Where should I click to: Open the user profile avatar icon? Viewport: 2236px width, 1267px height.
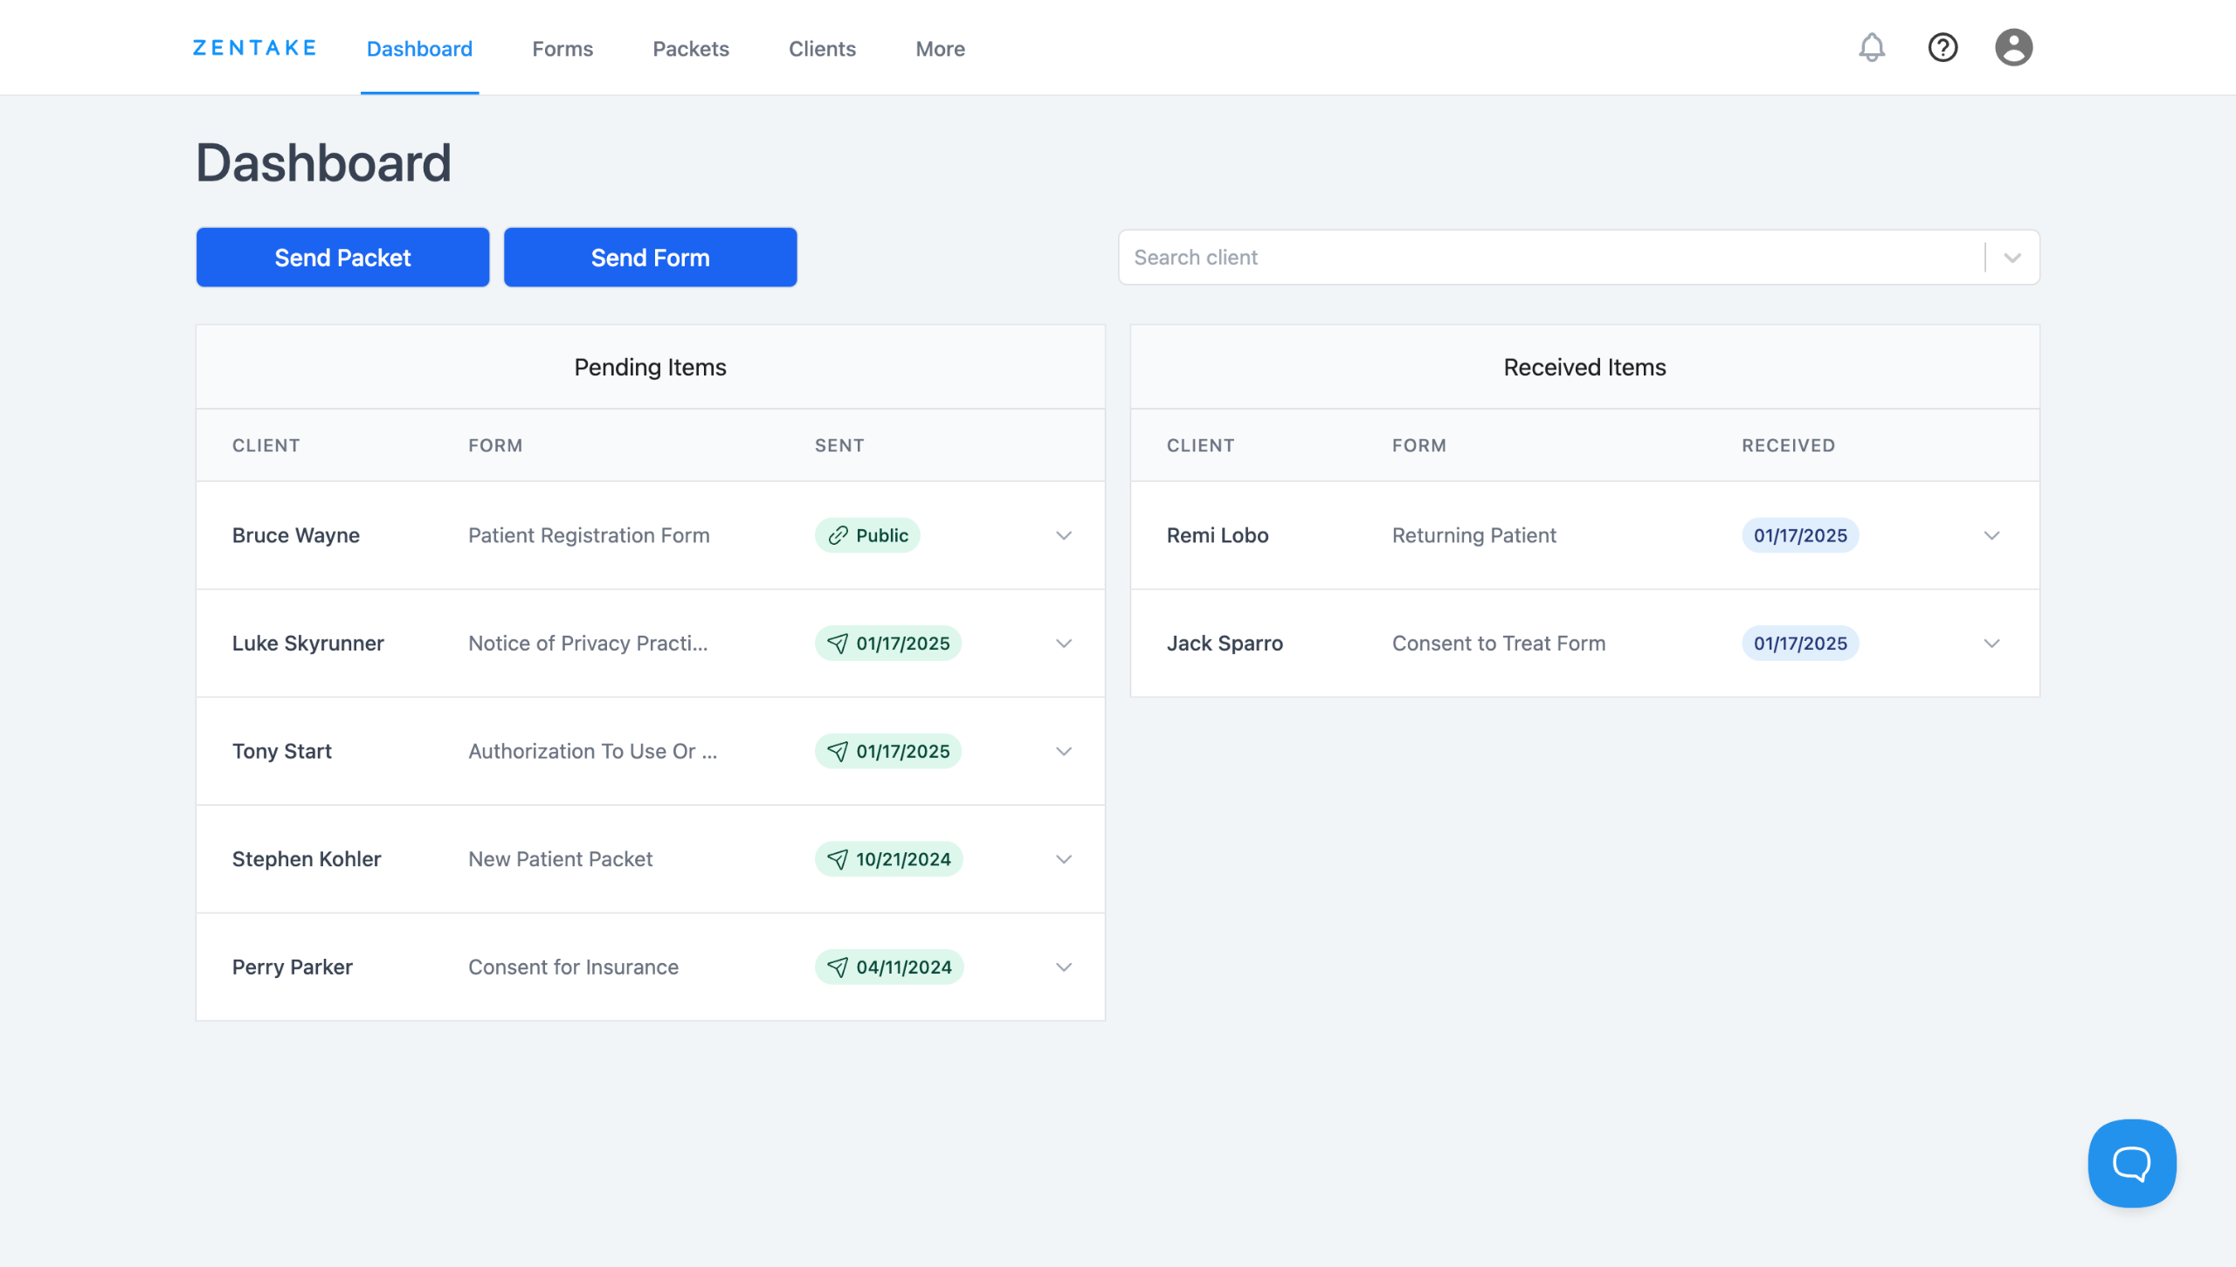[2013, 48]
